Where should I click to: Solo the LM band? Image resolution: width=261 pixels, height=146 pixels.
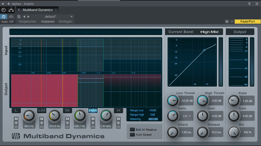click(x=42, y=123)
